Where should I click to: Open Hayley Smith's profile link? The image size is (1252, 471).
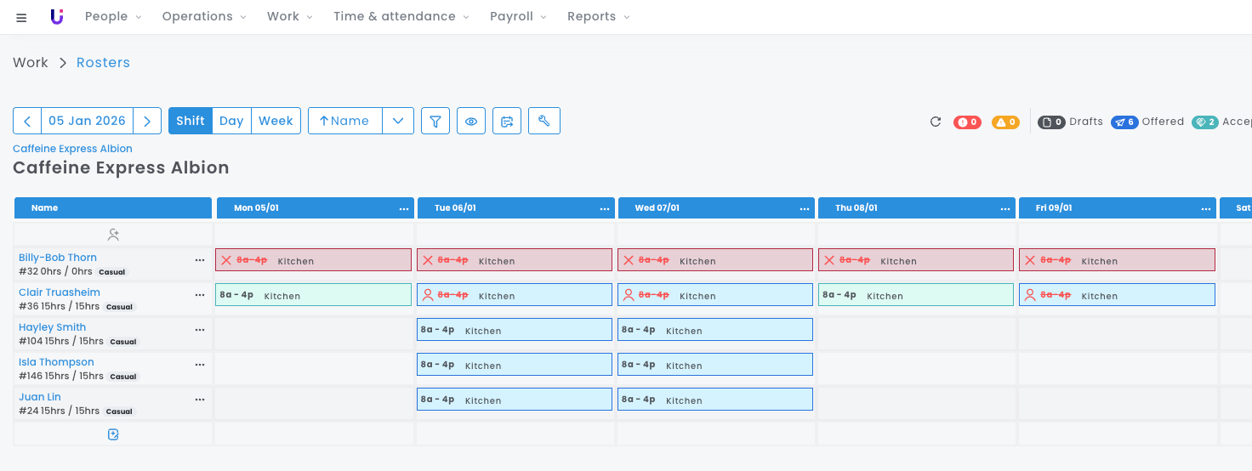tap(52, 327)
